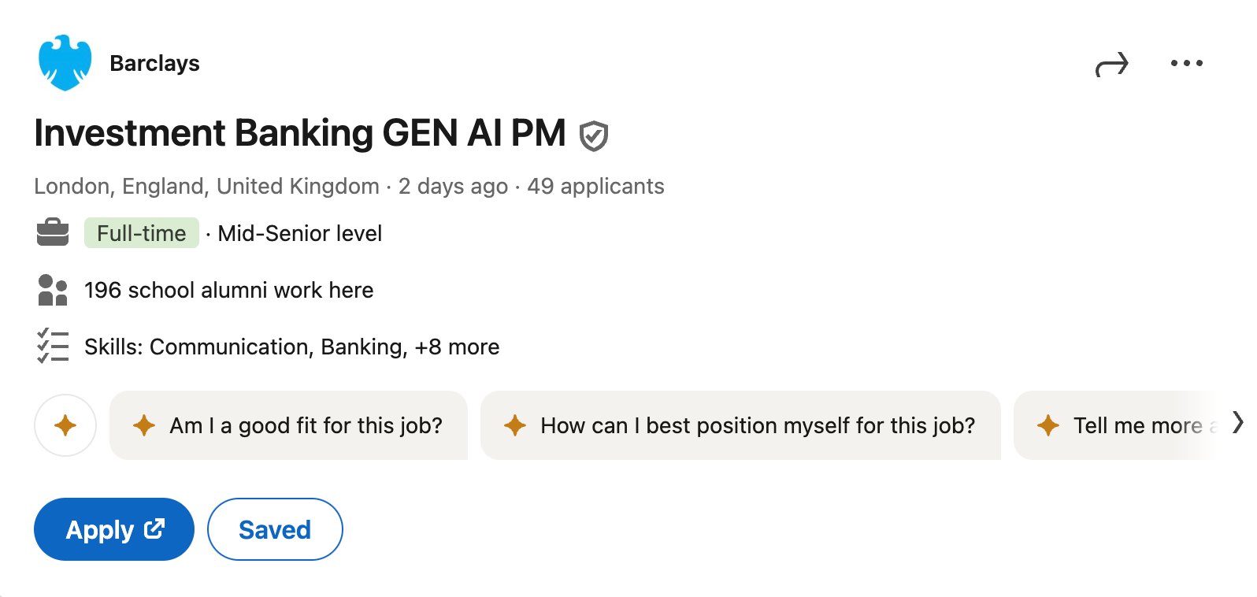Open the 49 applicants link

(x=596, y=186)
